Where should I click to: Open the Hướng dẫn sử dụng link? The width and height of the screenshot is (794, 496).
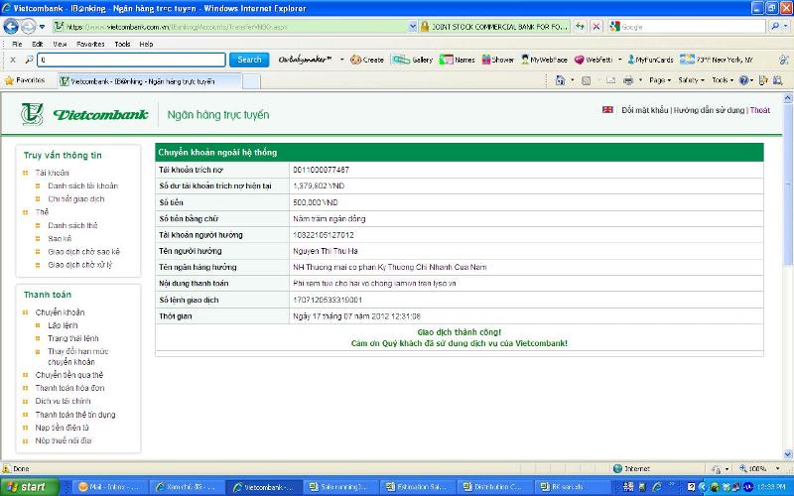pos(709,110)
